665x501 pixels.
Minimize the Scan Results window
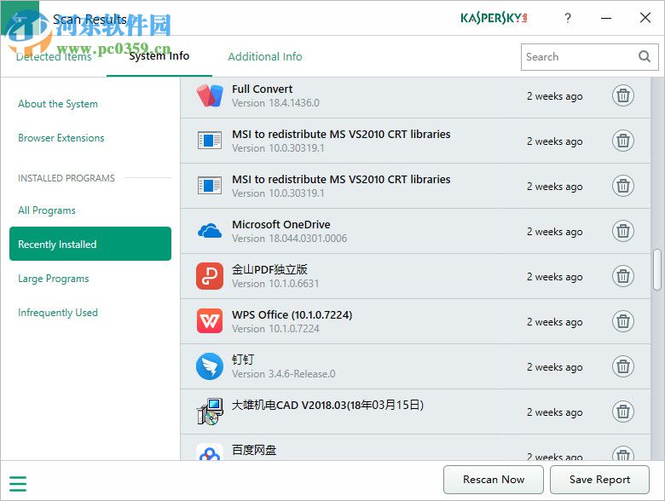[x=606, y=18]
